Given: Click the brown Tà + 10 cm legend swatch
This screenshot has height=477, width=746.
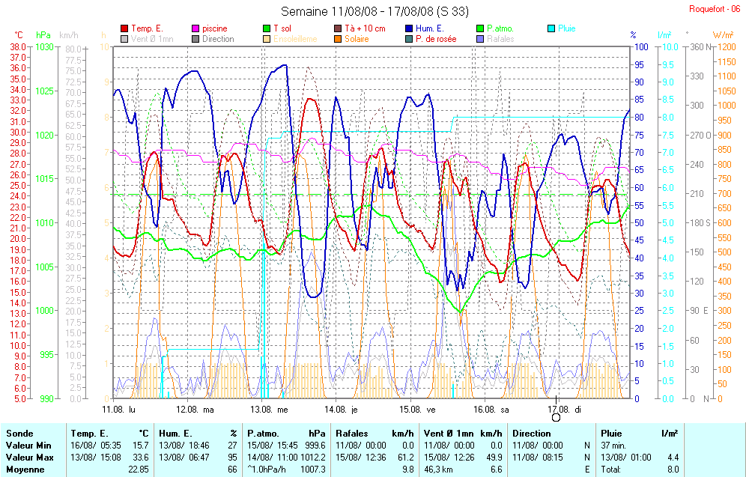Looking at the screenshot, I should [x=339, y=28].
